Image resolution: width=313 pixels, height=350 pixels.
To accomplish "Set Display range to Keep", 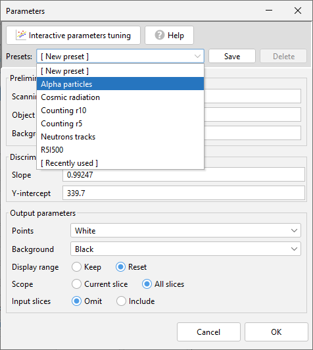I will click(x=86, y=267).
